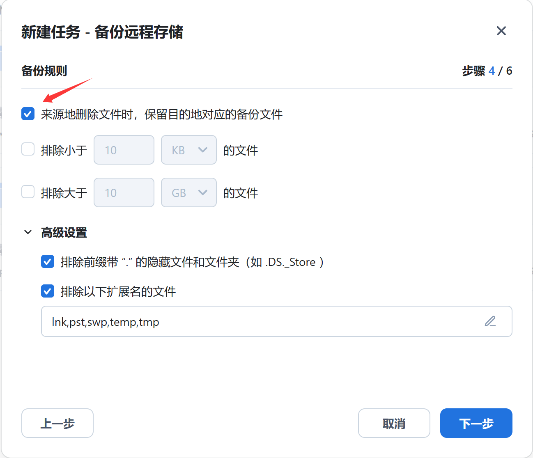The image size is (533, 458).
Task: Click the 备份规则 section heading
Action: [44, 71]
